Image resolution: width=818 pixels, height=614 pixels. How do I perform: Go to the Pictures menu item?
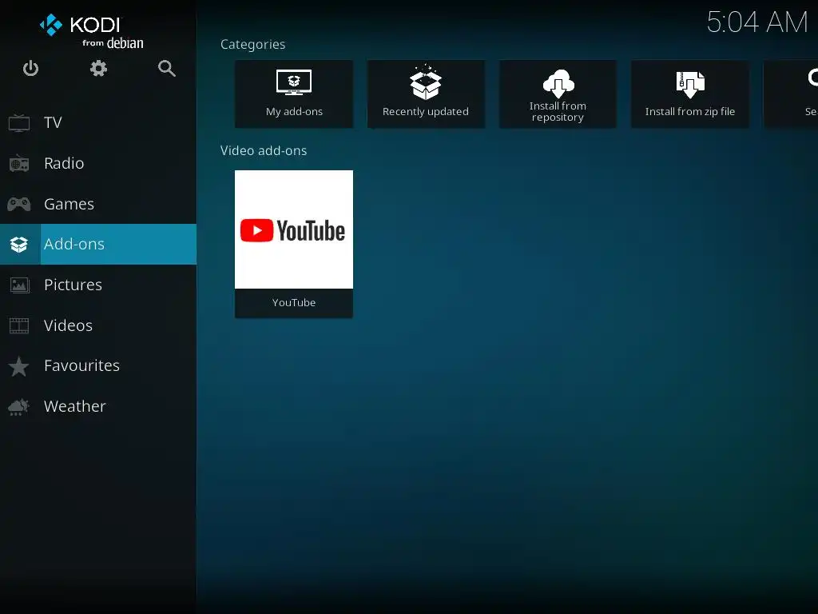[98, 285]
